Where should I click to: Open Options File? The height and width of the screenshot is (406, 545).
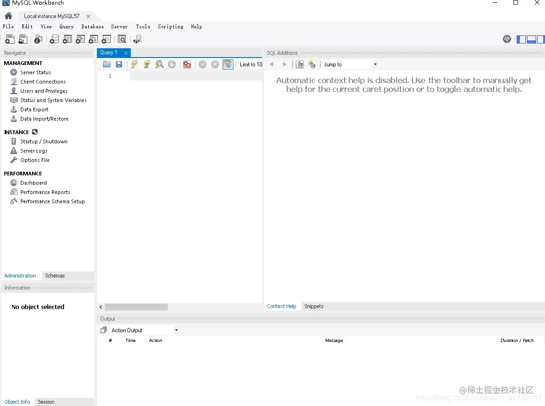[35, 160]
